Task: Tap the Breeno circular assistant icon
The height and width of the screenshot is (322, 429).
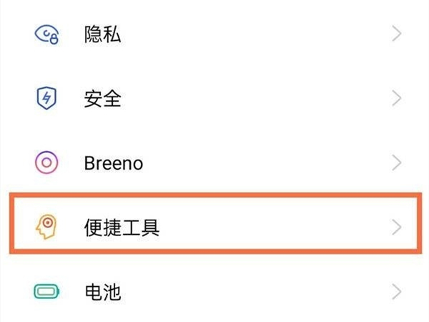Action: (x=46, y=163)
